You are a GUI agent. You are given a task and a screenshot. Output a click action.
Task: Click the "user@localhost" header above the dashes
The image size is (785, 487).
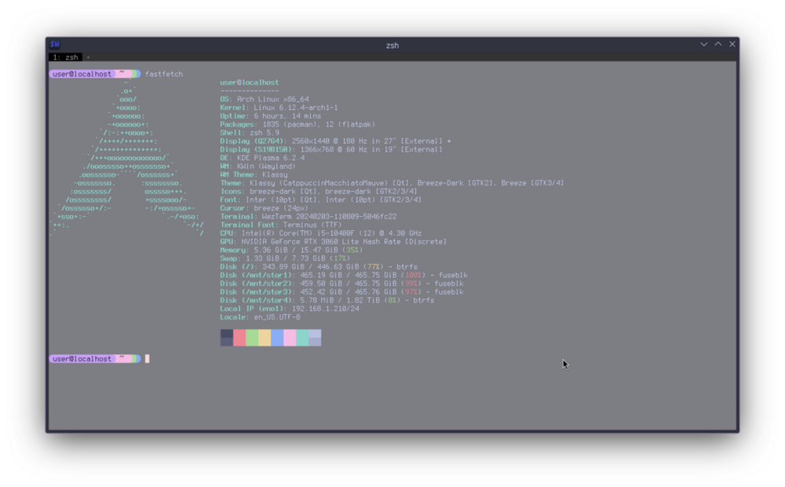pyautogui.click(x=250, y=82)
